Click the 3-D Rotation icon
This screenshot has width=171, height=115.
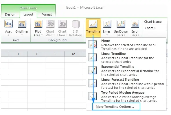pos(76,24)
